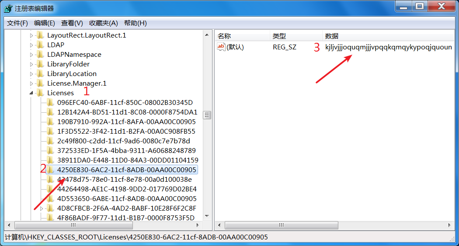The height and width of the screenshot is (246, 459).
Task: Click folder icon of 4250E830-6AC2 key
Action: pos(50,170)
